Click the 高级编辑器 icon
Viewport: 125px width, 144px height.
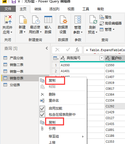point(102,23)
